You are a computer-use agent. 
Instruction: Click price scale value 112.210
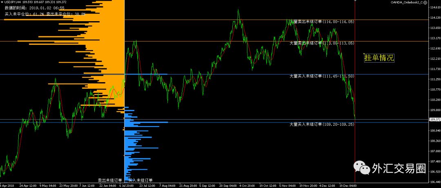pyautogui.click(x=435, y=59)
